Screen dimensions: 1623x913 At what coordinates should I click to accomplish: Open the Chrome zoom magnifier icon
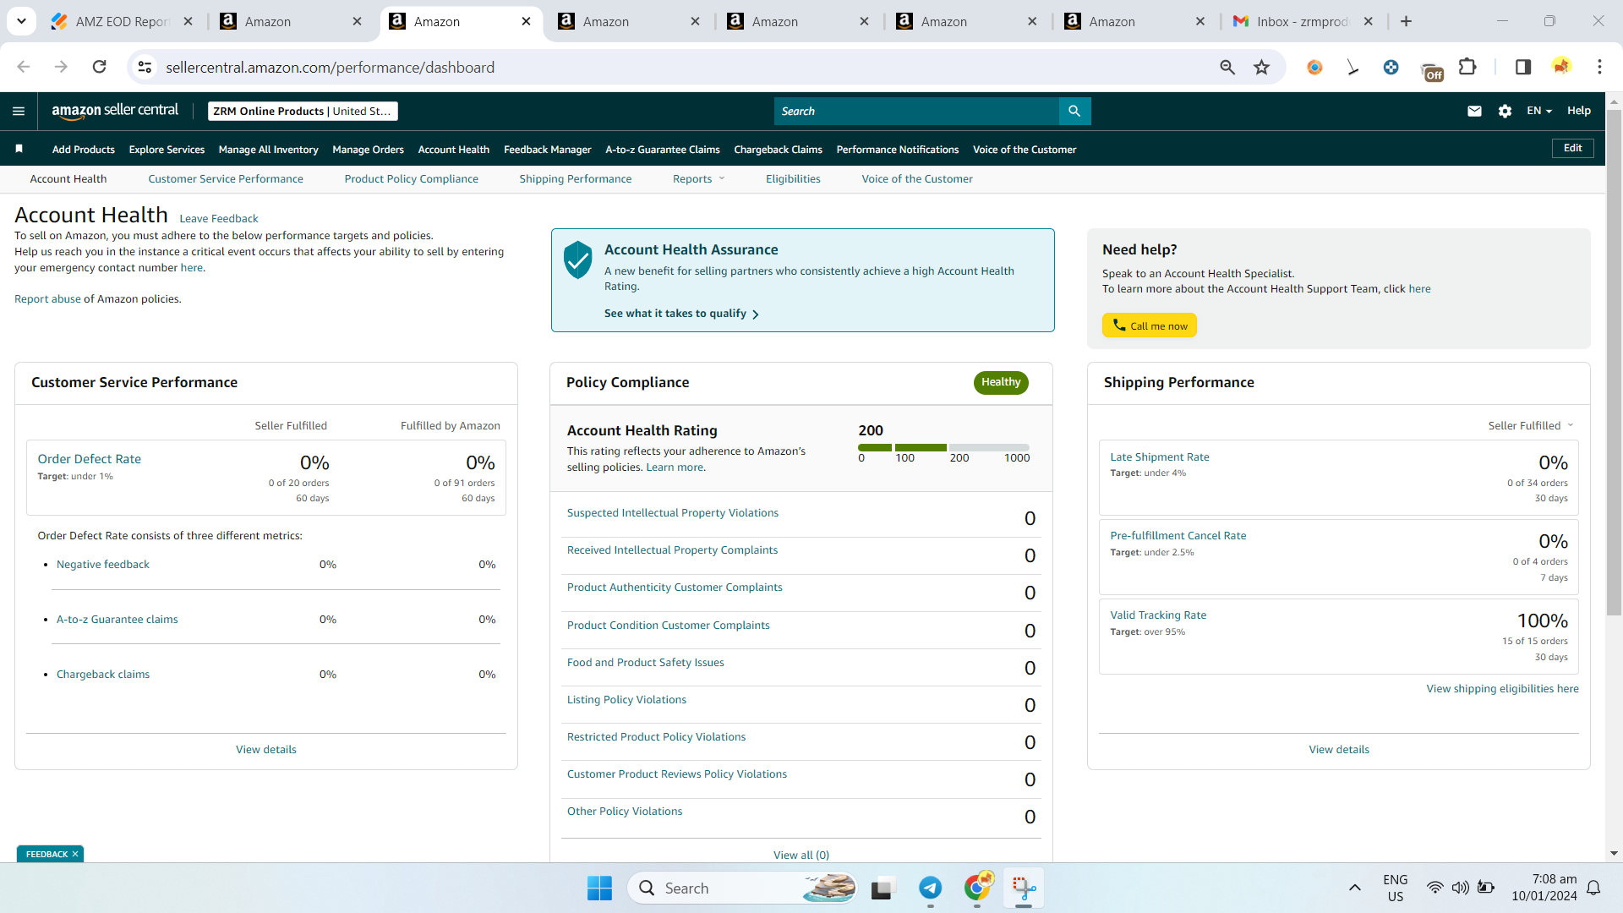(1227, 67)
